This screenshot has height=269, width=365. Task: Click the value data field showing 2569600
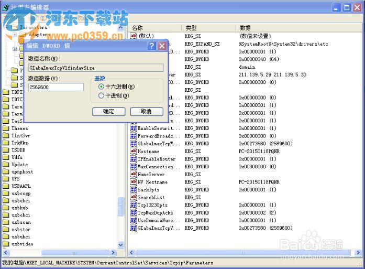(56, 87)
